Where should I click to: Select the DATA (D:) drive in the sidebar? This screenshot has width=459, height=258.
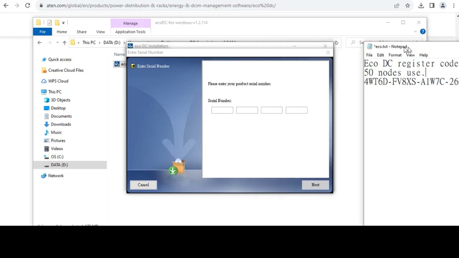click(x=59, y=165)
